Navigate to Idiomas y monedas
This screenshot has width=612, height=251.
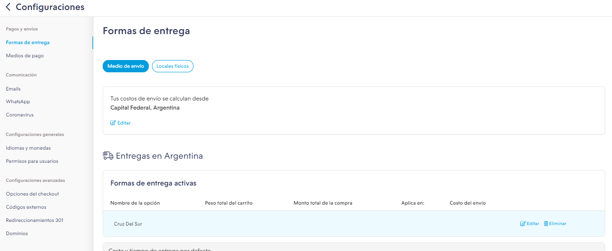tap(28, 148)
